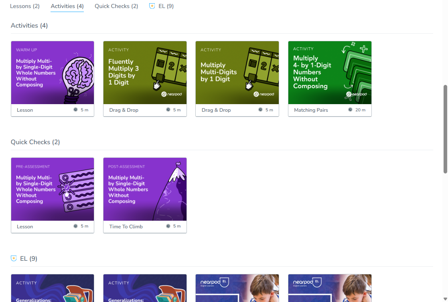Click the Time To Climb label
448x302 pixels.
point(126,226)
